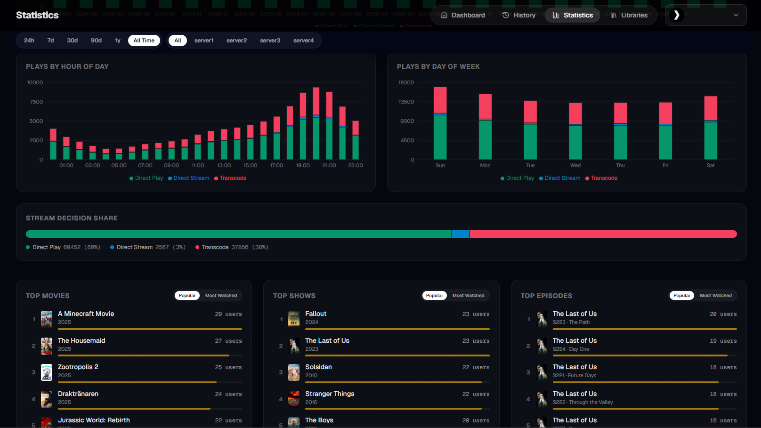Click the Saturday bar in weekday chart

point(711,128)
